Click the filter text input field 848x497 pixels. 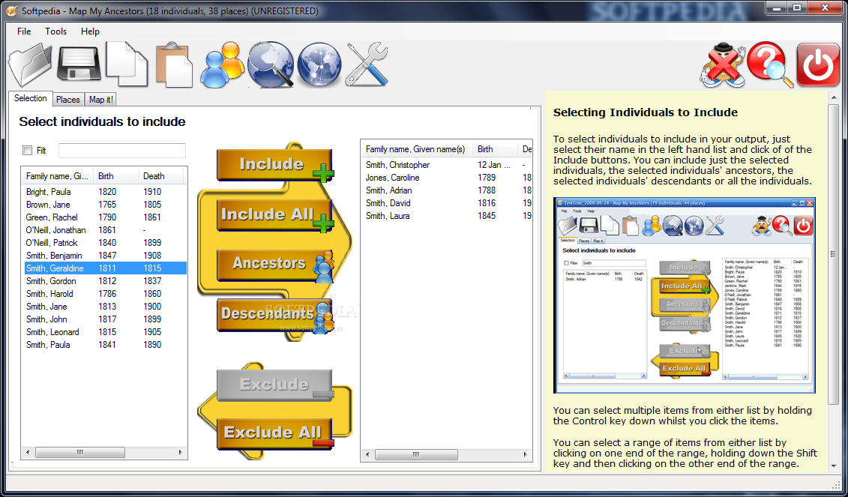pyautogui.click(x=122, y=151)
